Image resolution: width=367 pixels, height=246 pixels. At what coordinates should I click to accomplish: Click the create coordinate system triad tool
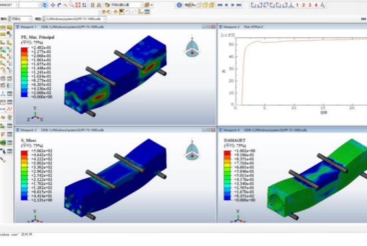(x=3, y=94)
